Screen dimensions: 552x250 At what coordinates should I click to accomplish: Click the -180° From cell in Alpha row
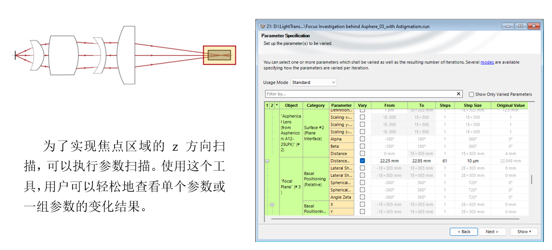(x=389, y=139)
